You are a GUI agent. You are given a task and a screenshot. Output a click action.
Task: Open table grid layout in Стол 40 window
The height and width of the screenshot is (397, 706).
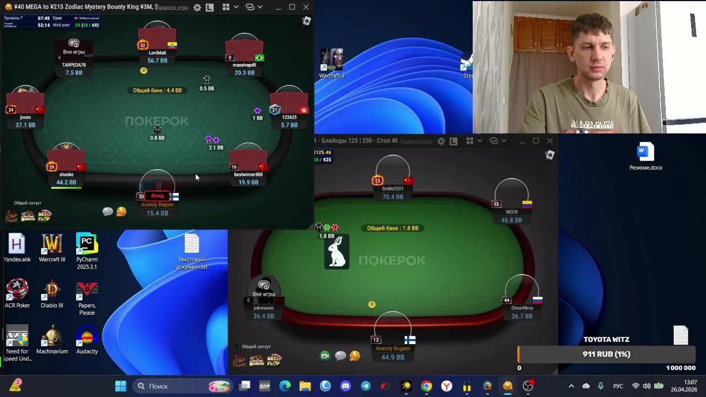click(470, 141)
